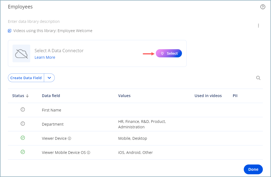The height and width of the screenshot is (177, 271).
Task: Click the Data field column header
Action: point(51,96)
